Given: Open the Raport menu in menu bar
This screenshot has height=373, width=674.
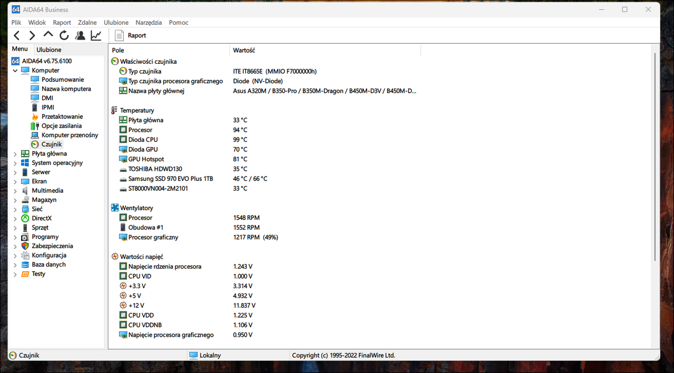Looking at the screenshot, I should pos(62,23).
